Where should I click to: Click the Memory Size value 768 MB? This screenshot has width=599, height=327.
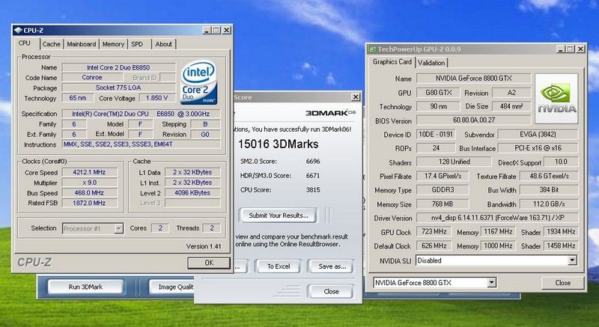443,204
